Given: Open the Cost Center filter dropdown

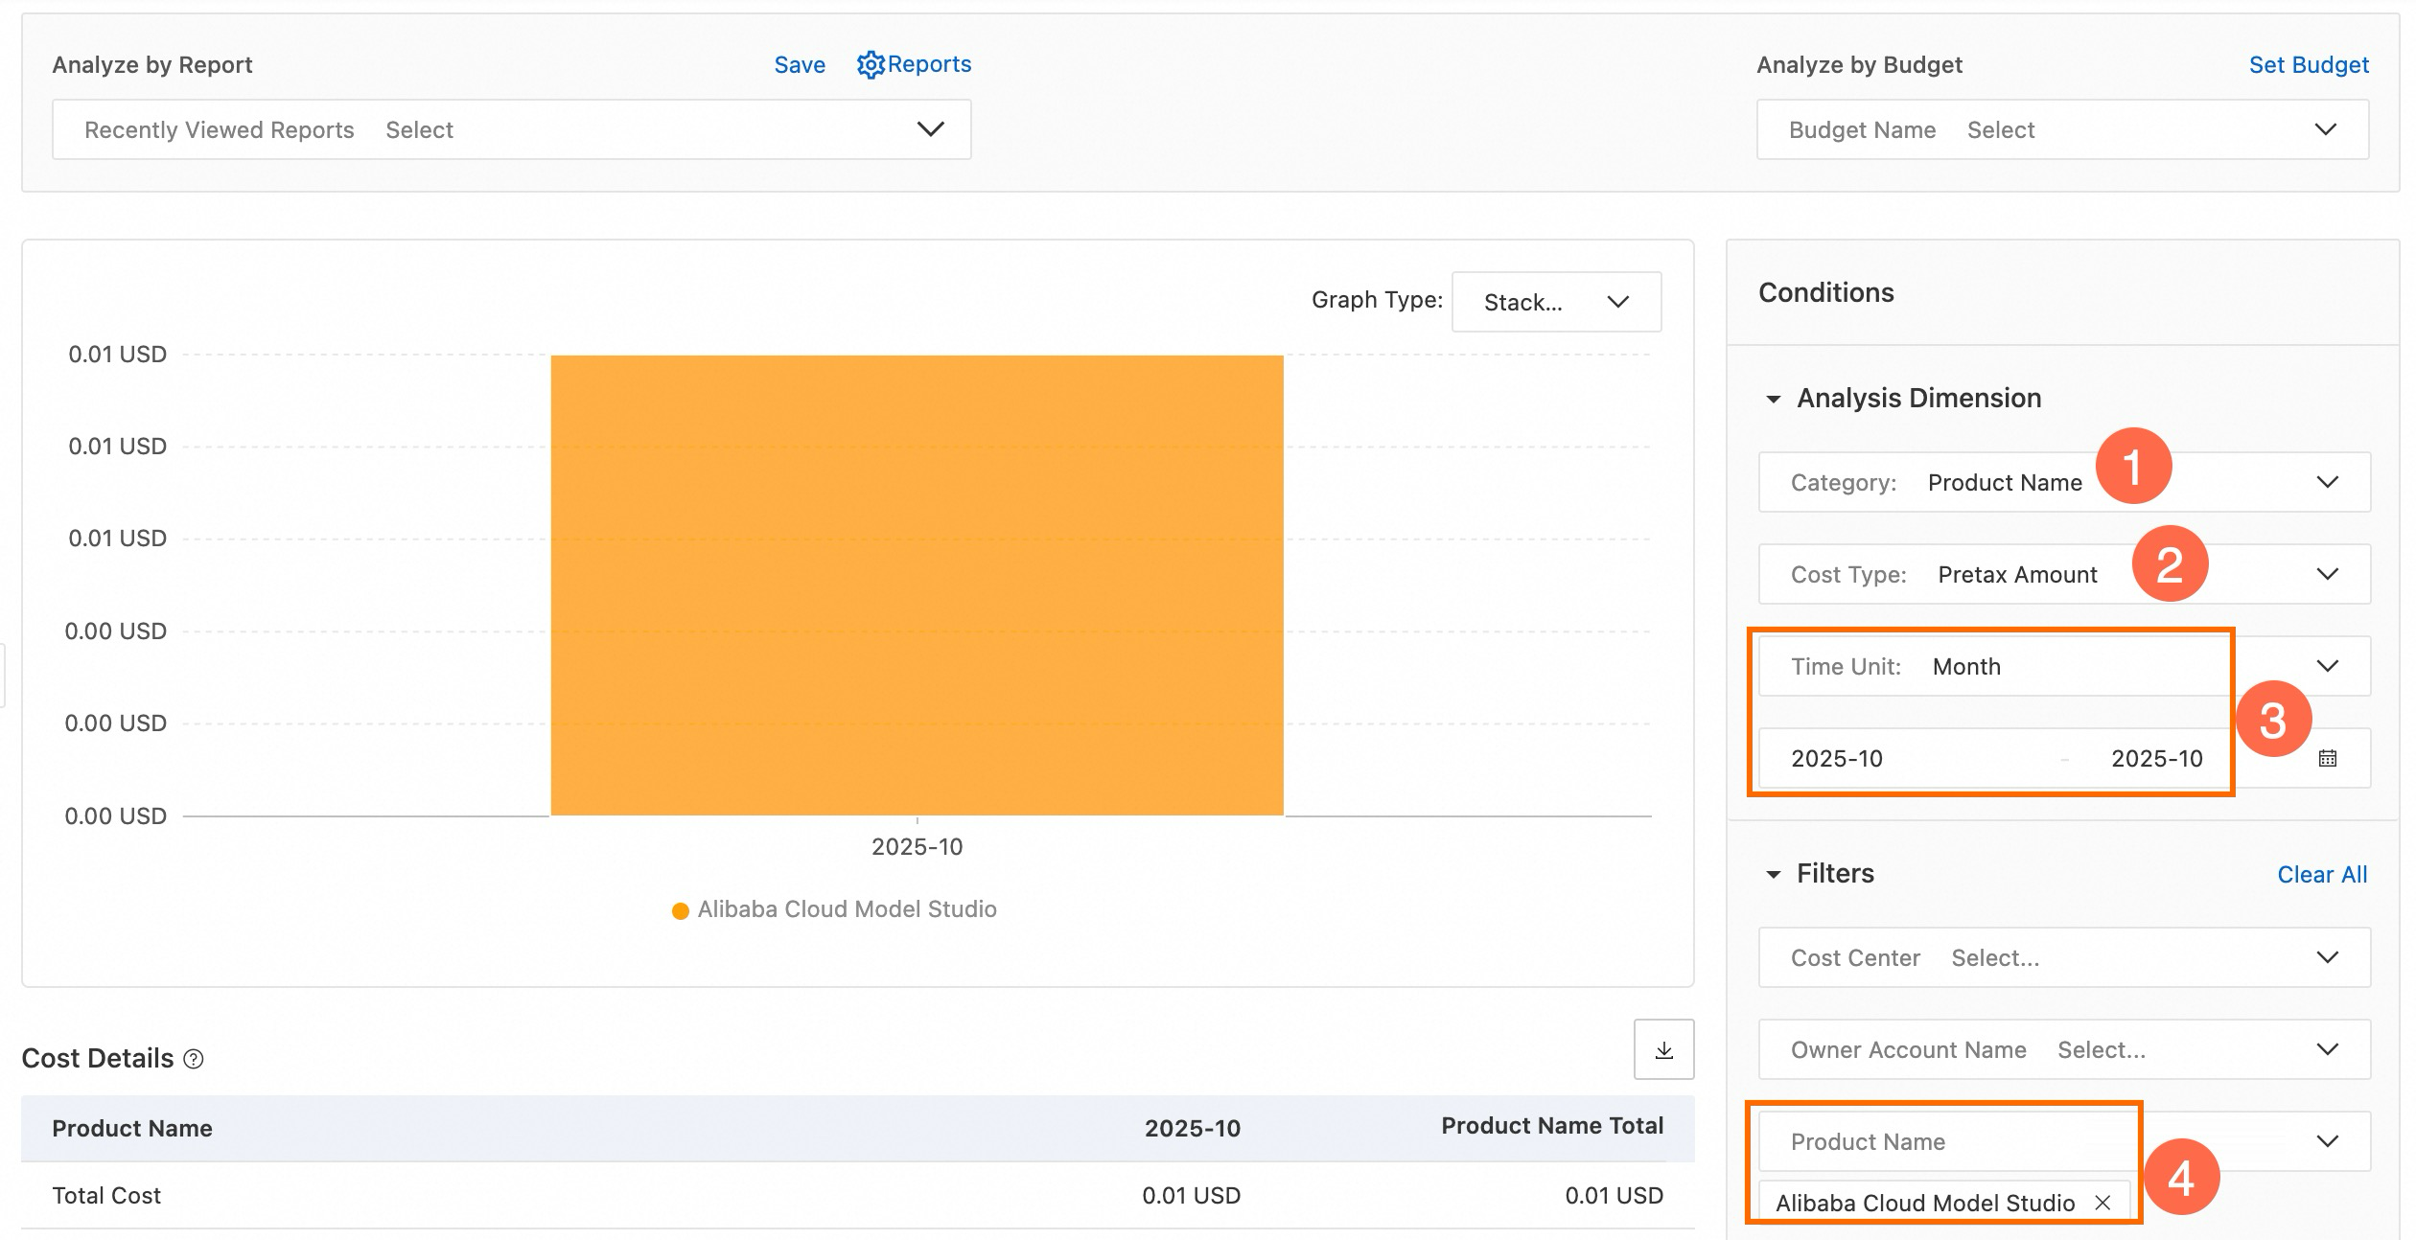Looking at the screenshot, I should pos(2063,957).
